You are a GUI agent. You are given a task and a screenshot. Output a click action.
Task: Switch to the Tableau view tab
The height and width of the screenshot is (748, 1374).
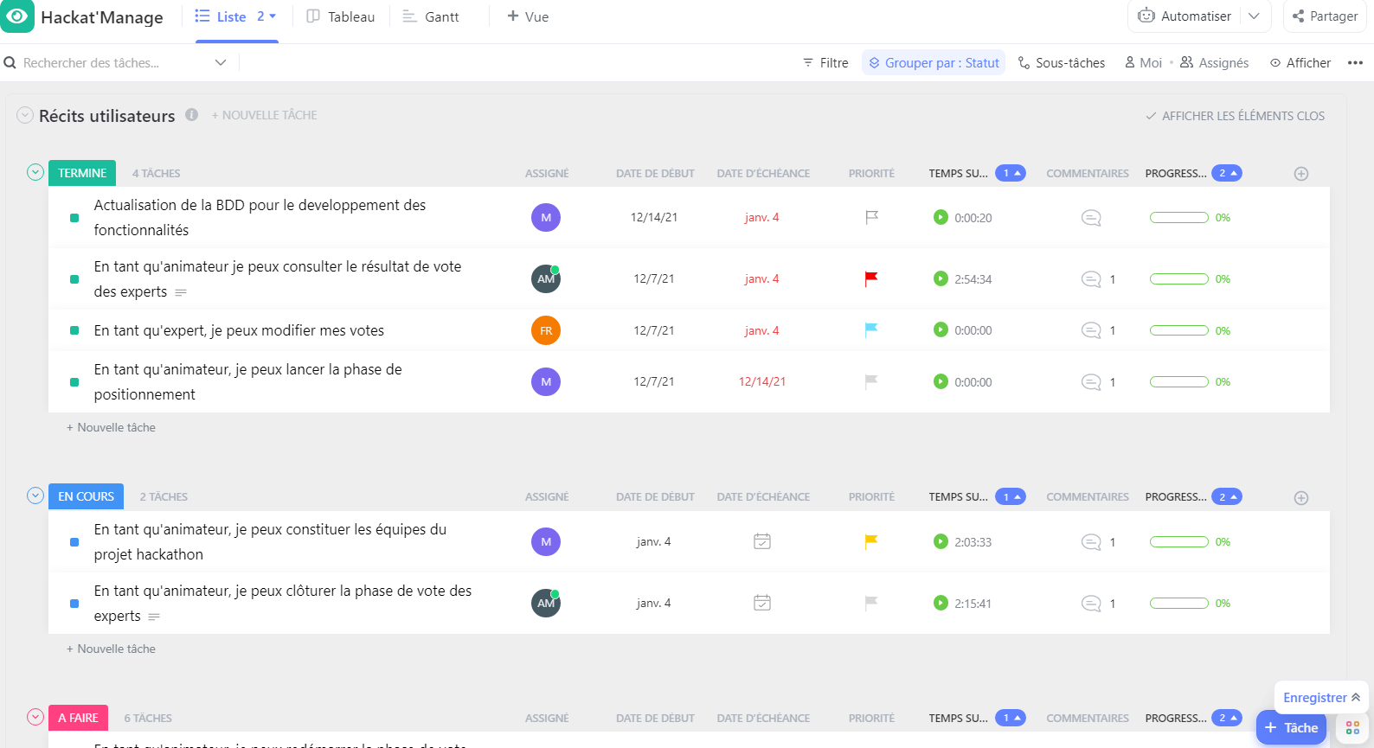[341, 16]
